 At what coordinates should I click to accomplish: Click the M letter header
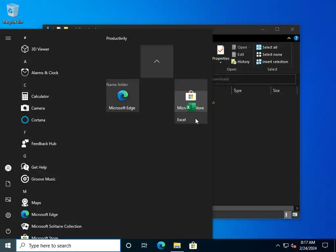(x=25, y=191)
